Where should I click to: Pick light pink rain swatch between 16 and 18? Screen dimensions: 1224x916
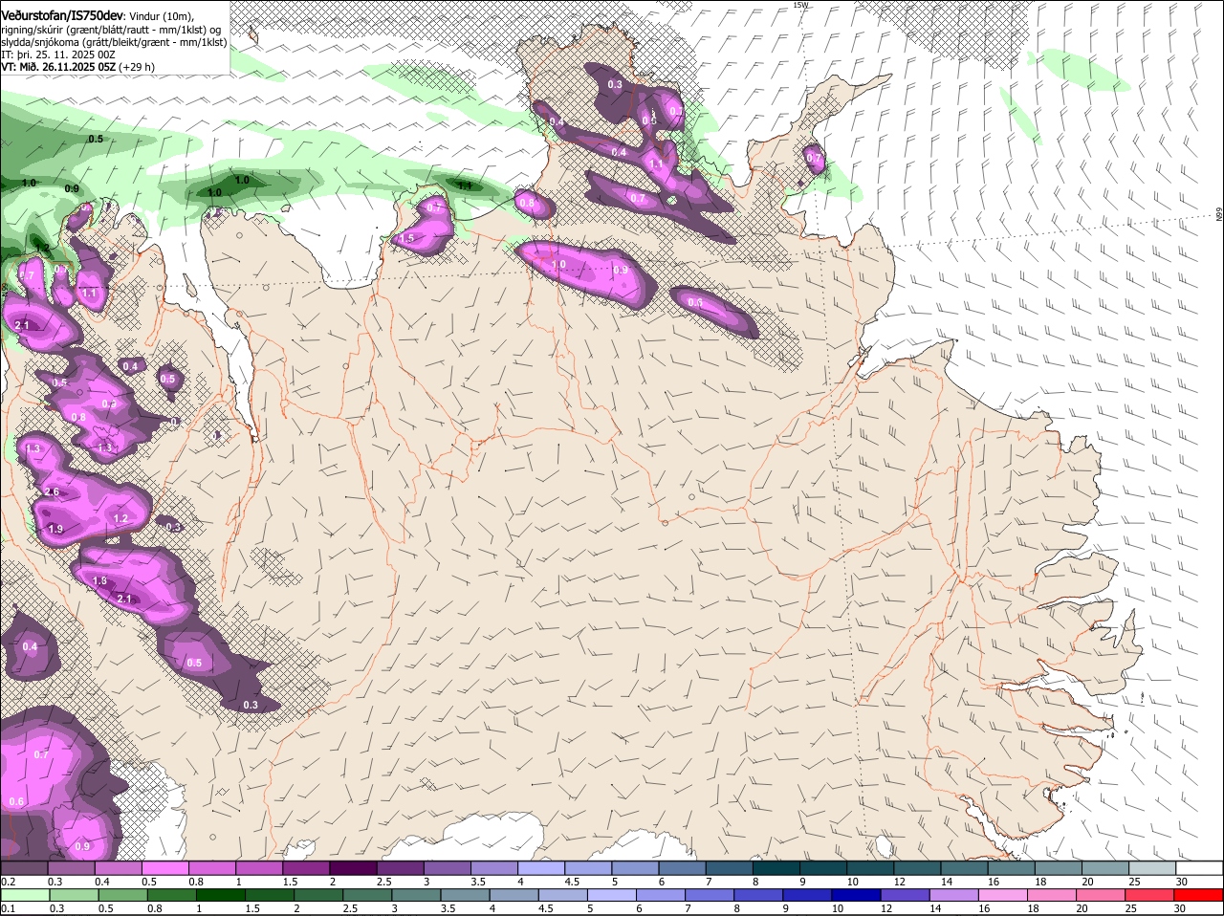[1005, 895]
